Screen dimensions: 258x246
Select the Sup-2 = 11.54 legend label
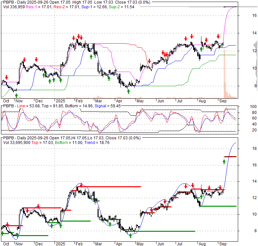pos(121,7)
